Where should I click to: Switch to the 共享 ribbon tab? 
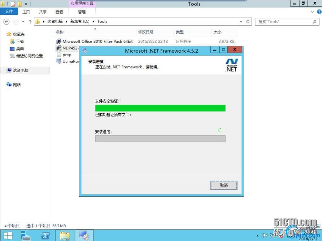pyautogui.click(x=43, y=12)
